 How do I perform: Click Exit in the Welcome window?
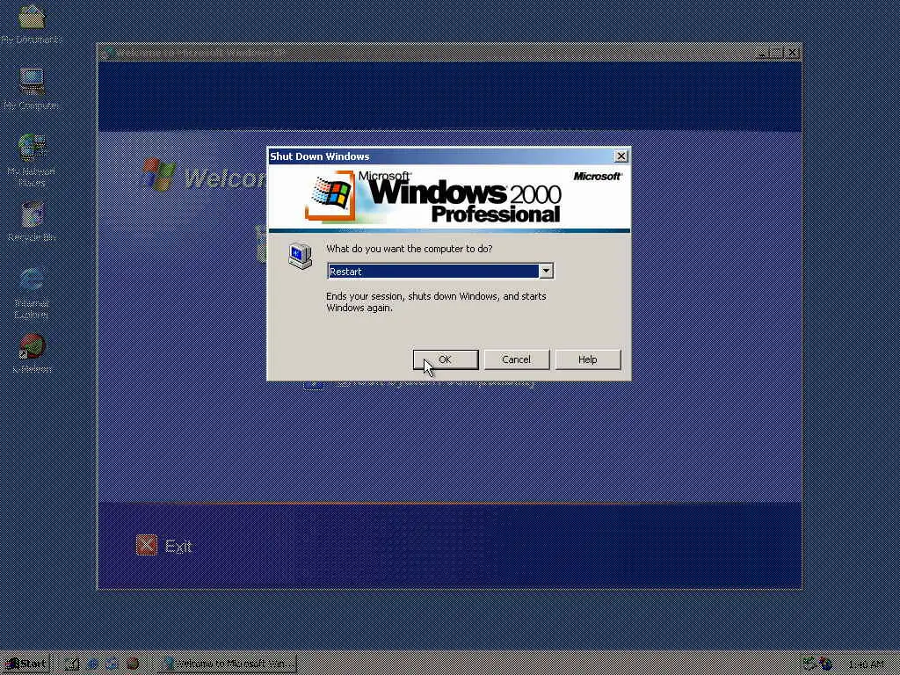coord(178,547)
